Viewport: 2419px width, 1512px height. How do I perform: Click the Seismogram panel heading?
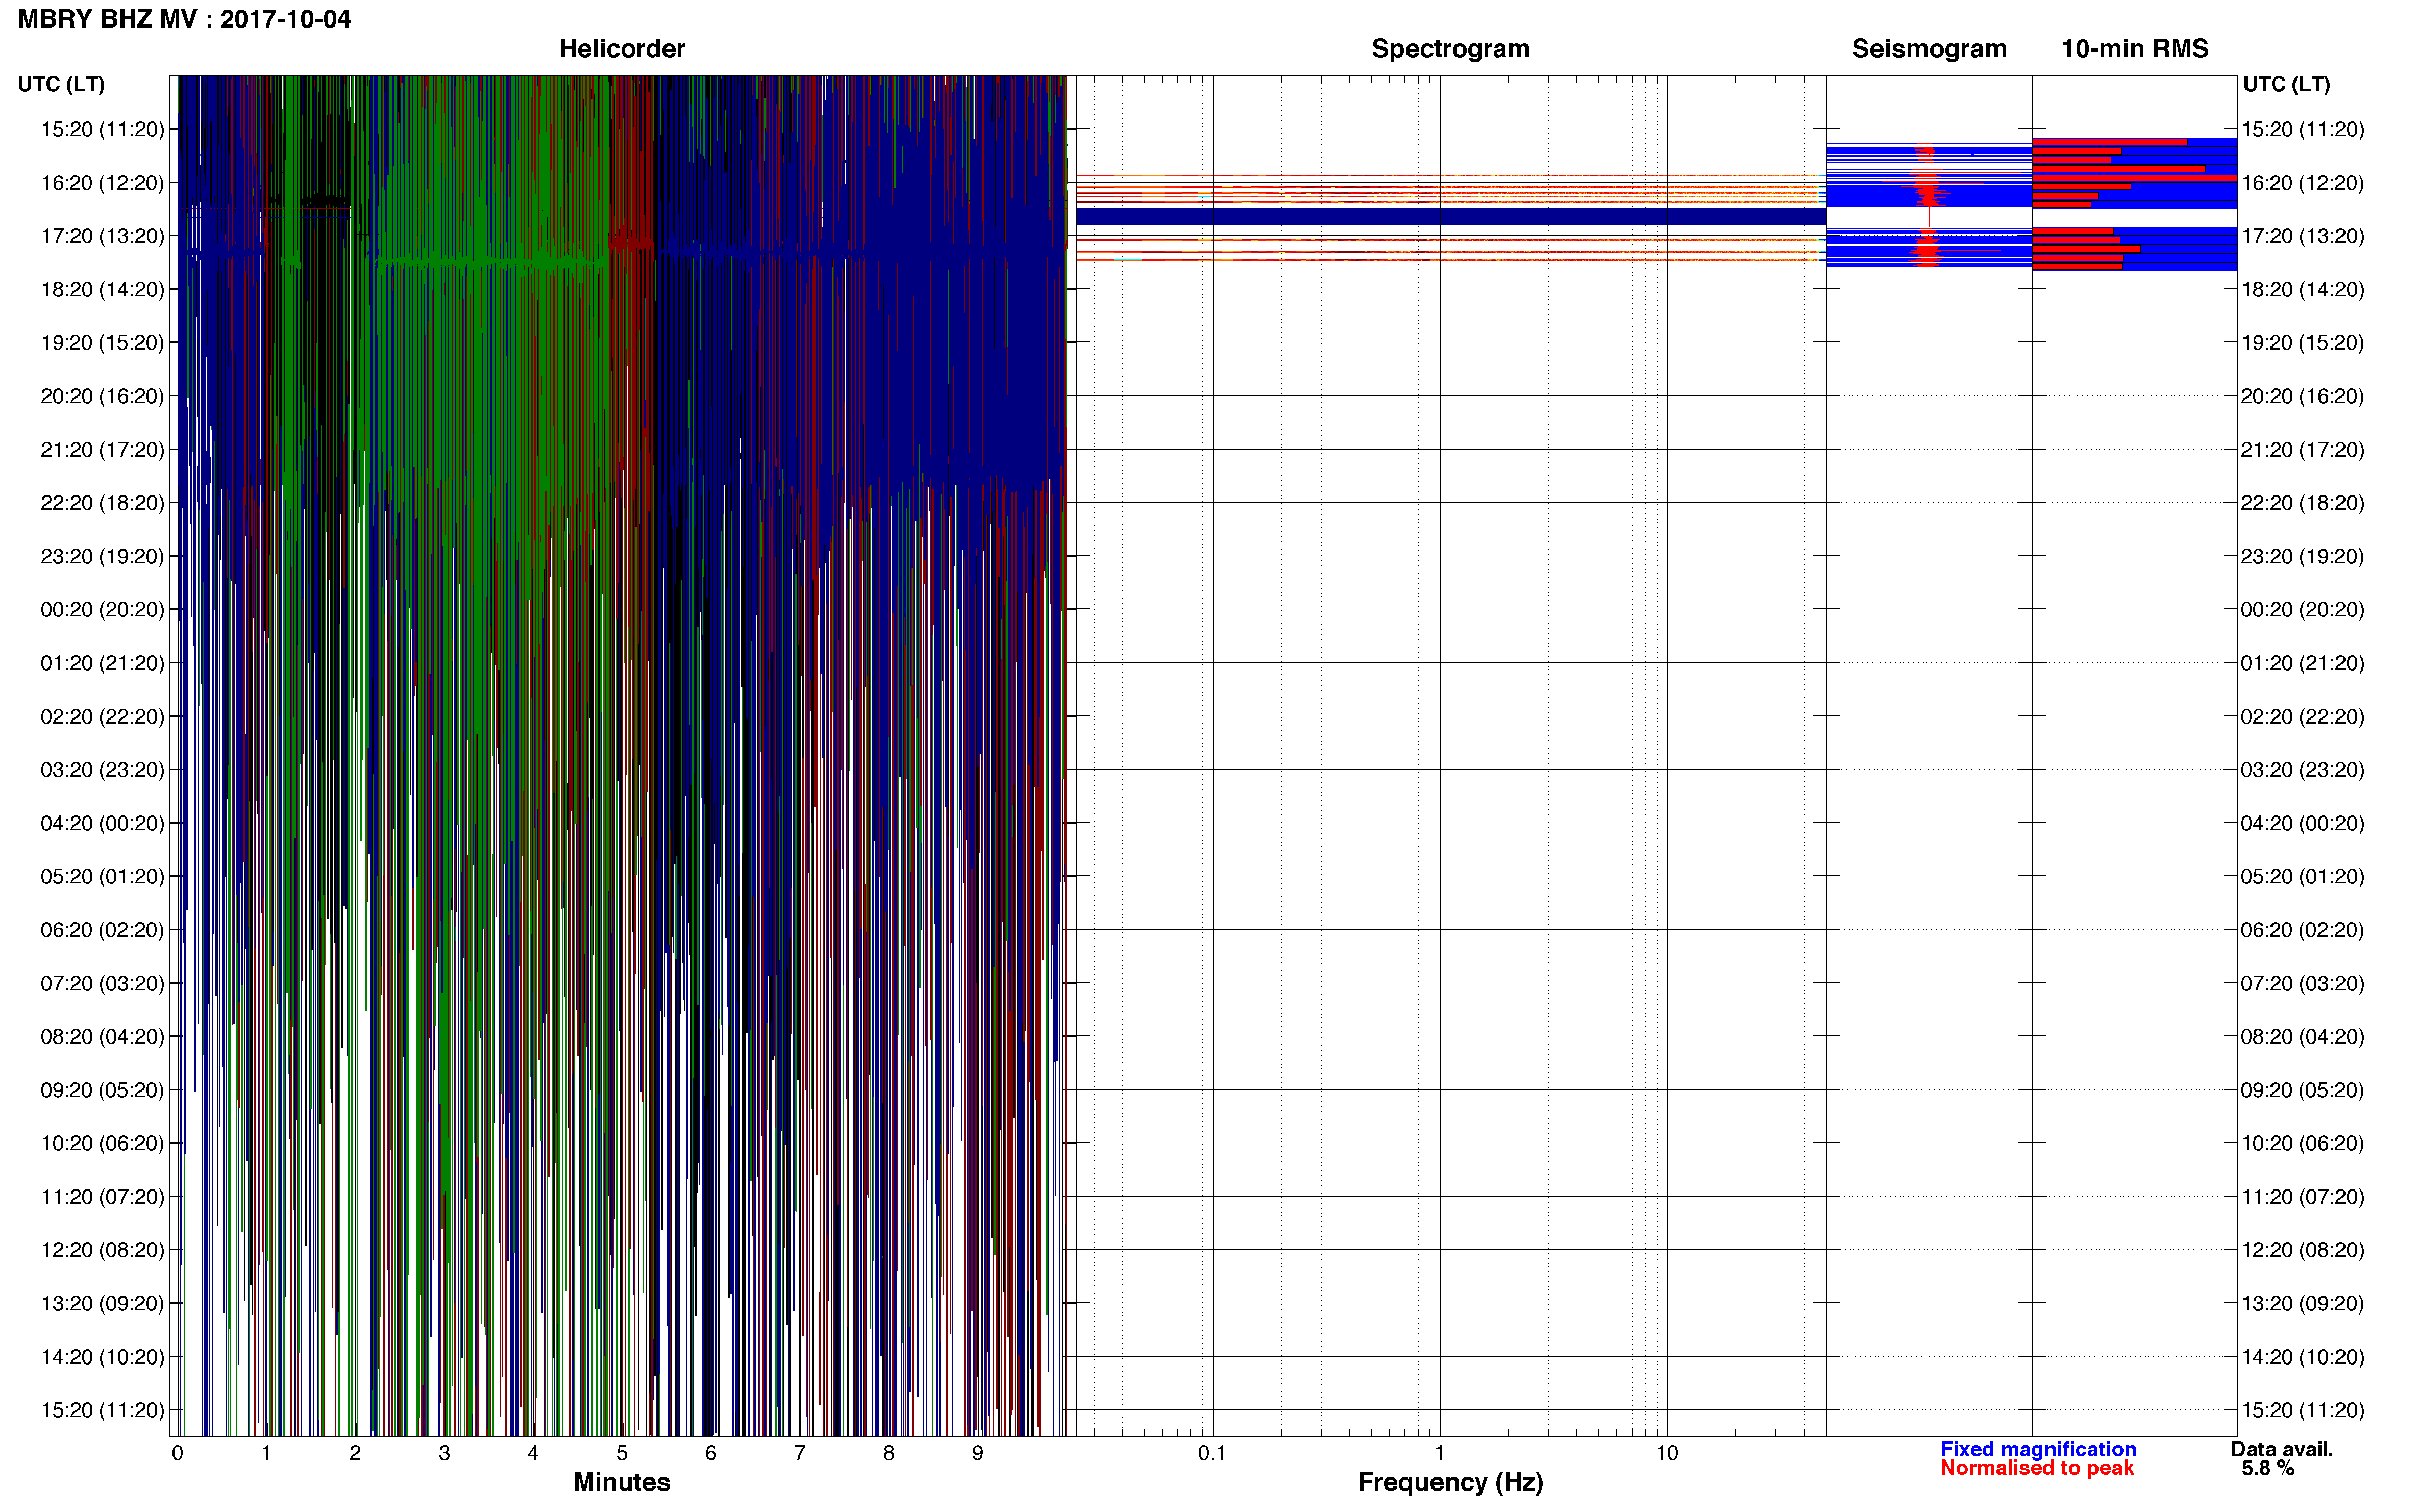tap(1928, 49)
